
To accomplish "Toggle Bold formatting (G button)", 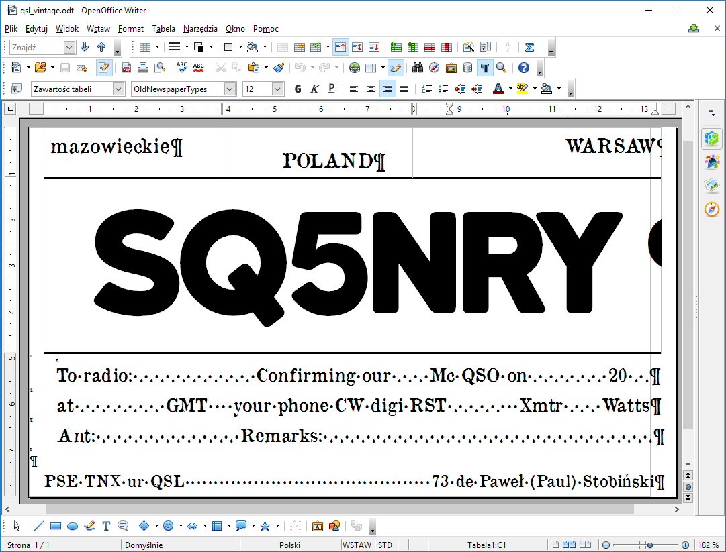I will (x=298, y=89).
